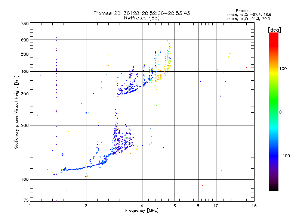Click the 'mean, sd,O: -97.4, 16.6' text
This screenshot has height=224, width=299.
click(249, 15)
